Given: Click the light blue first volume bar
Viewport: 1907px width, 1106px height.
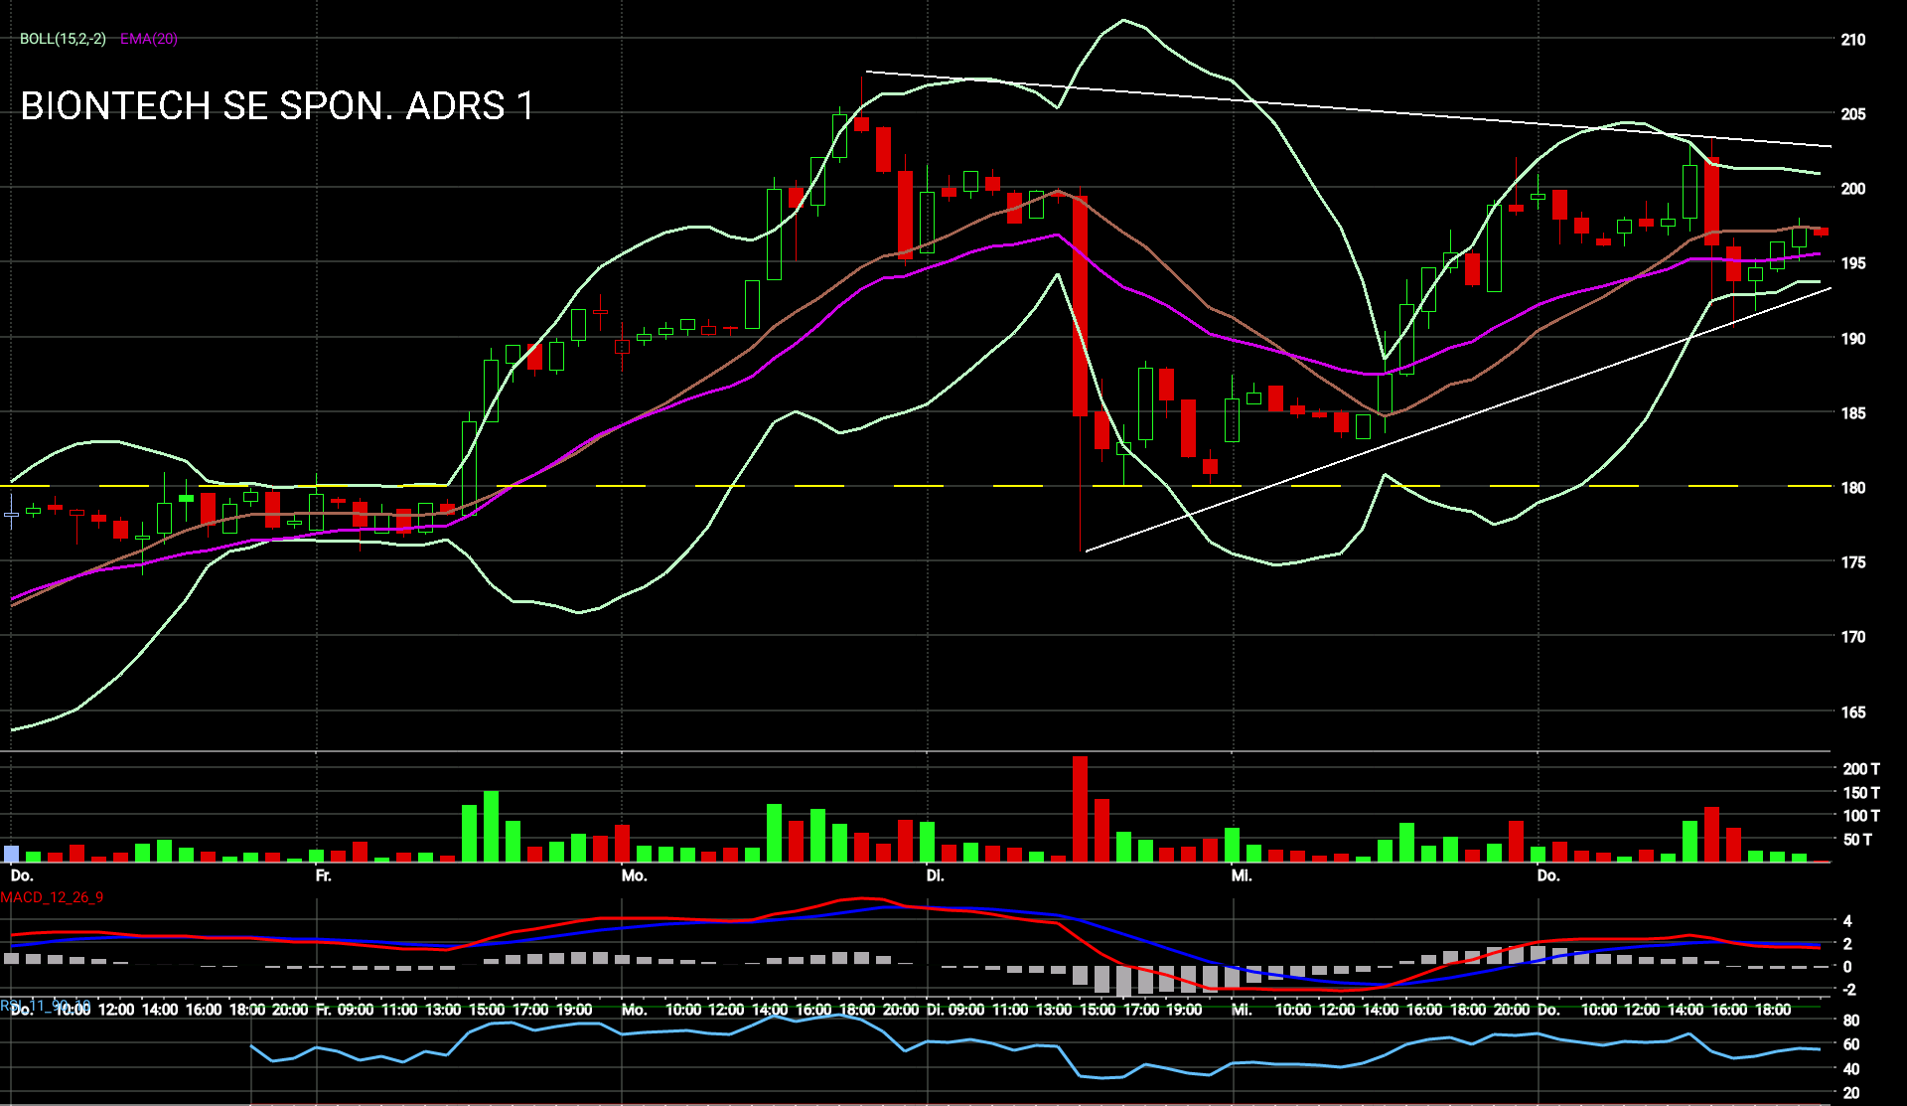Looking at the screenshot, I should 12,854.
